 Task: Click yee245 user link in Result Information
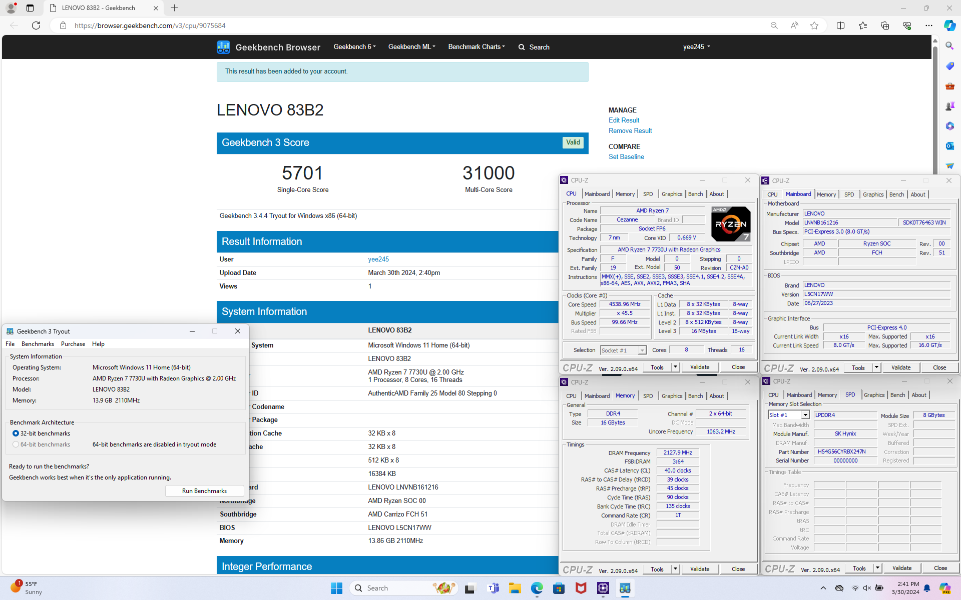tap(378, 259)
